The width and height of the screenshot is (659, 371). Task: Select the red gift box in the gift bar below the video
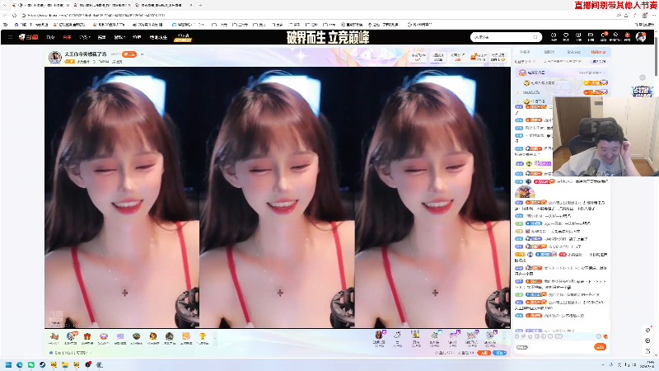87,338
